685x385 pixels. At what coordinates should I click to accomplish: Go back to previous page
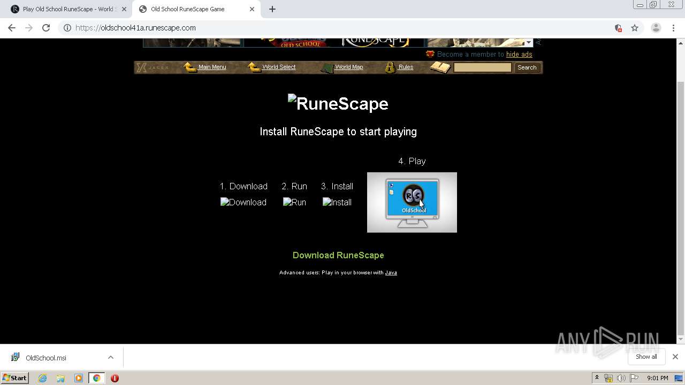[x=12, y=28]
